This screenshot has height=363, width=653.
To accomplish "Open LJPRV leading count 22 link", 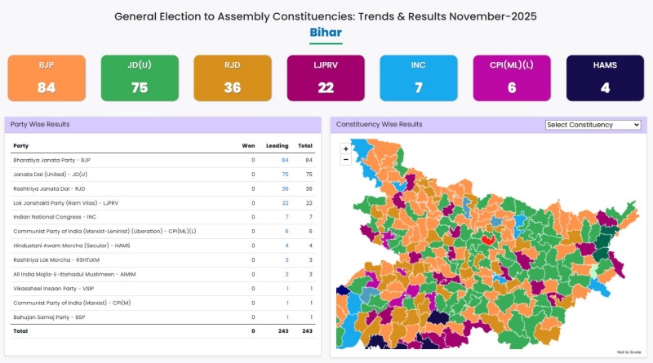I will click(x=286, y=202).
